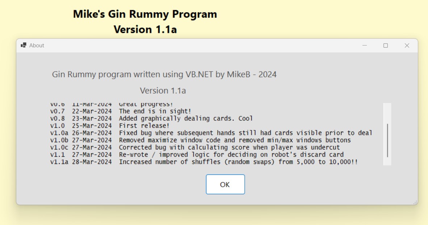This screenshot has width=428, height=225.
Task: Click the resize grip in the dialog corner
Action: click(415, 202)
